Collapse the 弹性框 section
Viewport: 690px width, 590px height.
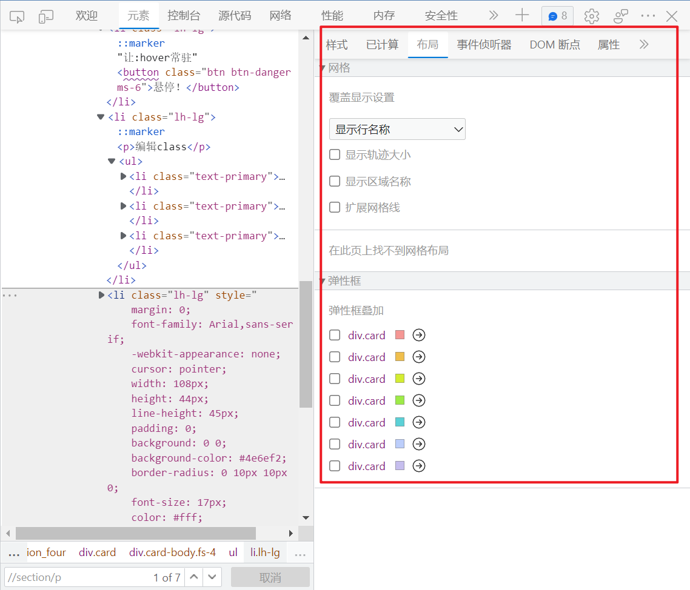pos(323,281)
